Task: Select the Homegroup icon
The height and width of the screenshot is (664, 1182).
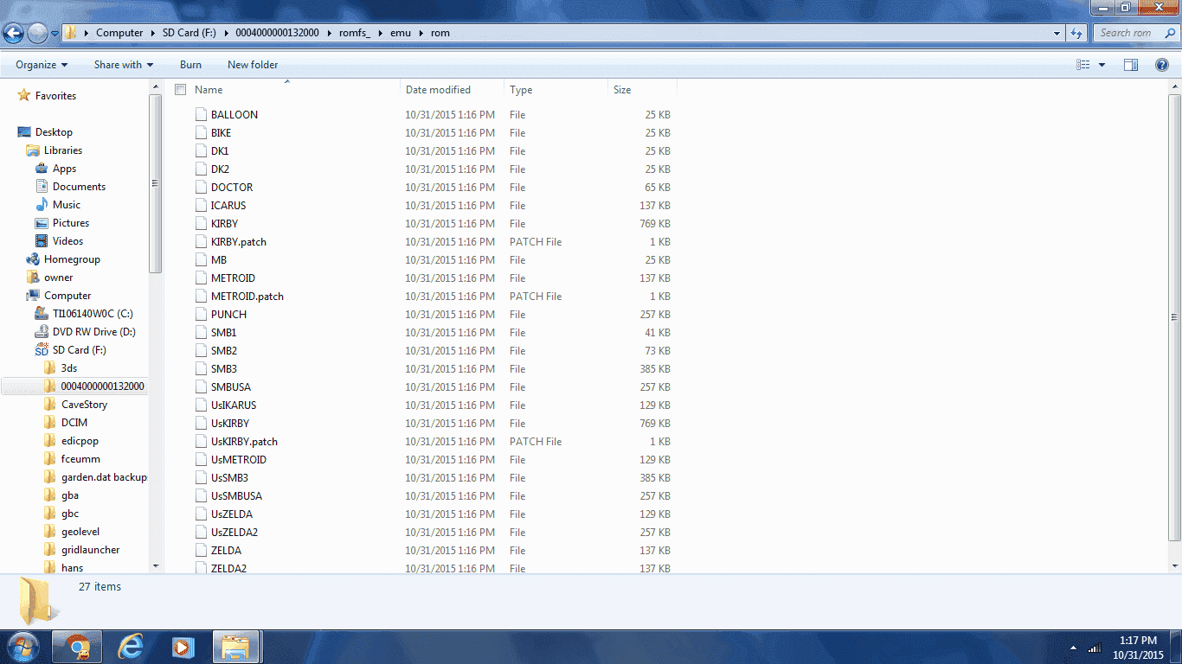Action: click(33, 259)
